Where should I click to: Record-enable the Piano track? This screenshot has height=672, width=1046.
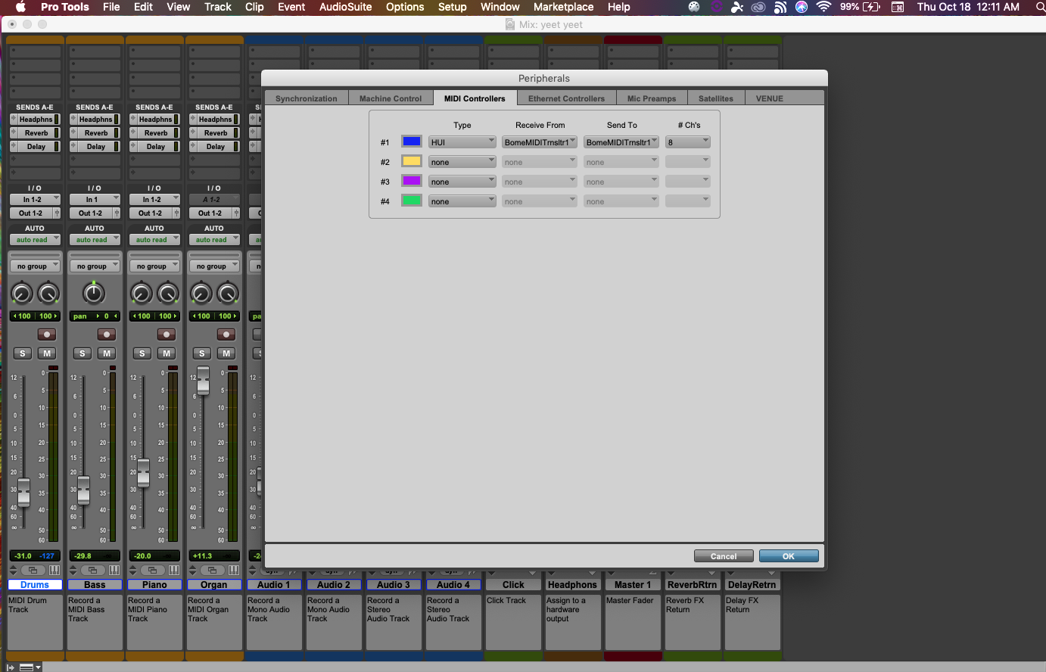(x=167, y=334)
